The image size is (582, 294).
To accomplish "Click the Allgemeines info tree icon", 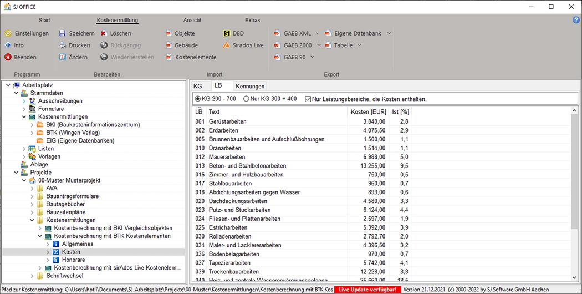I will click(56, 244).
